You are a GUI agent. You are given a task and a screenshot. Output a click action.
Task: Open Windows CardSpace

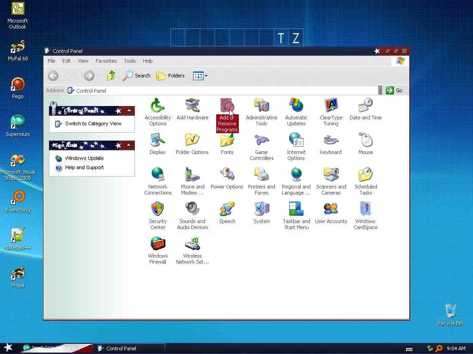click(x=366, y=216)
